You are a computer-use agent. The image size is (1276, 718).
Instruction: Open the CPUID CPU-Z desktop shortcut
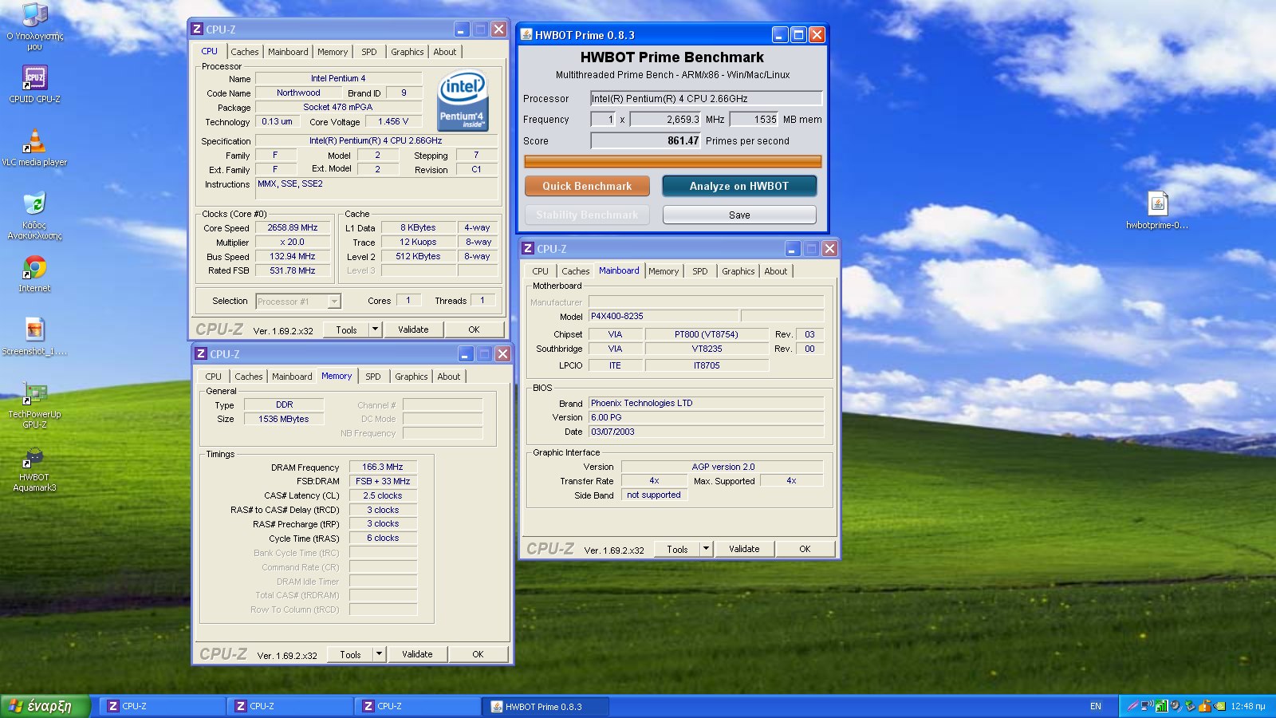pyautogui.click(x=35, y=78)
